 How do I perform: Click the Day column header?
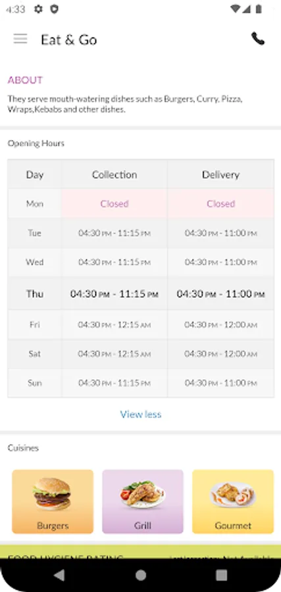35,174
